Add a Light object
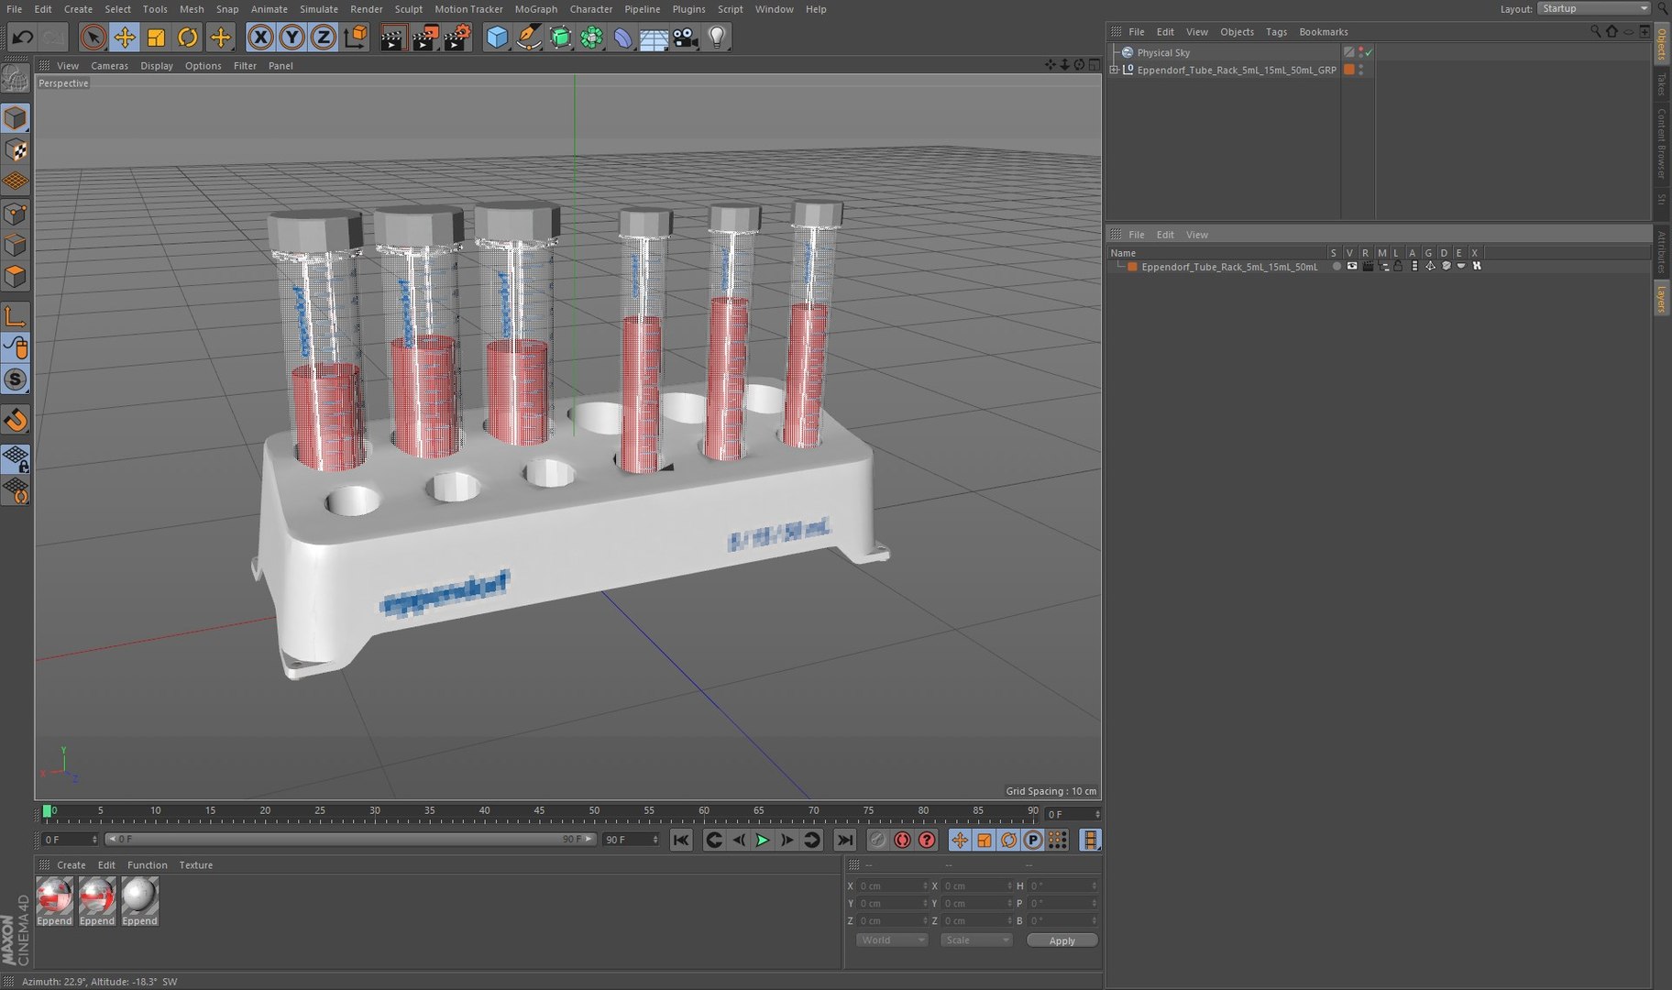 (x=717, y=38)
